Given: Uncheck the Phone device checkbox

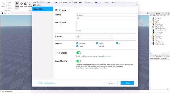Looking at the screenshot, I should click(x=77, y=46).
